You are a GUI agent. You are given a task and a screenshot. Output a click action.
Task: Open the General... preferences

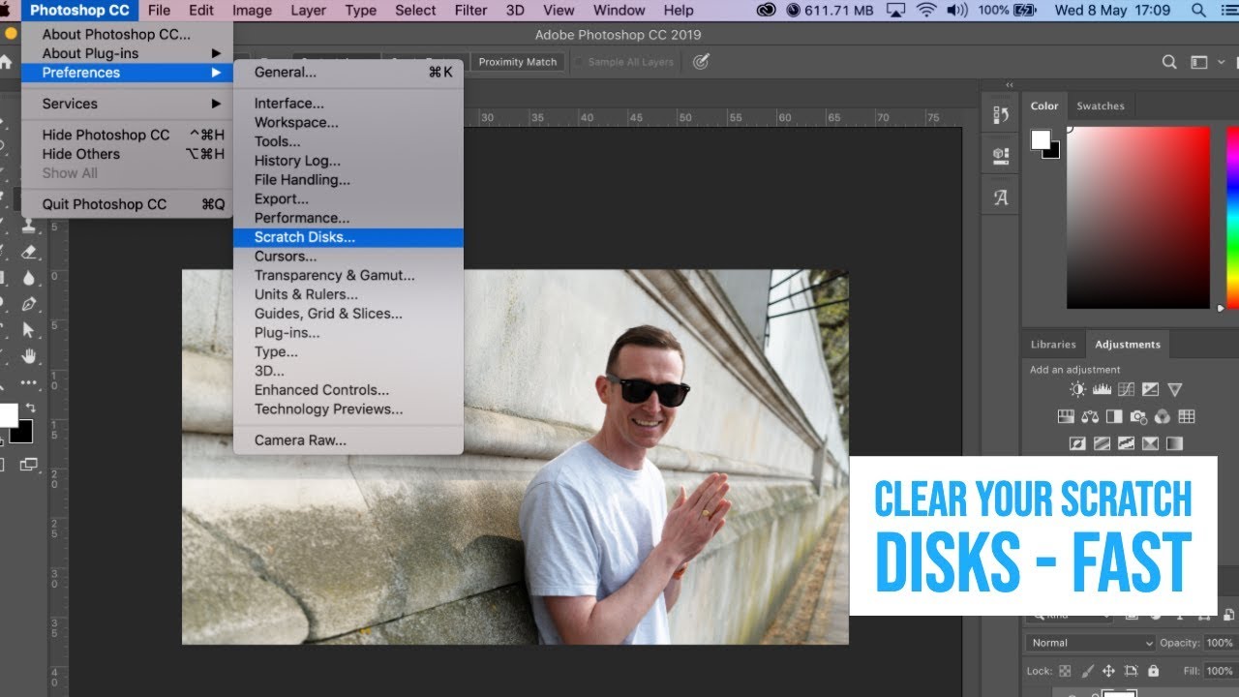pyautogui.click(x=348, y=72)
